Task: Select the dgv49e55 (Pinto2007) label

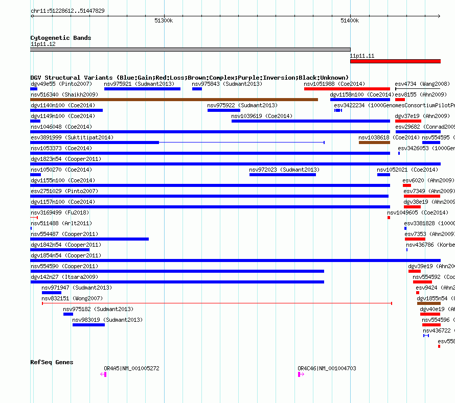Action: (61, 84)
